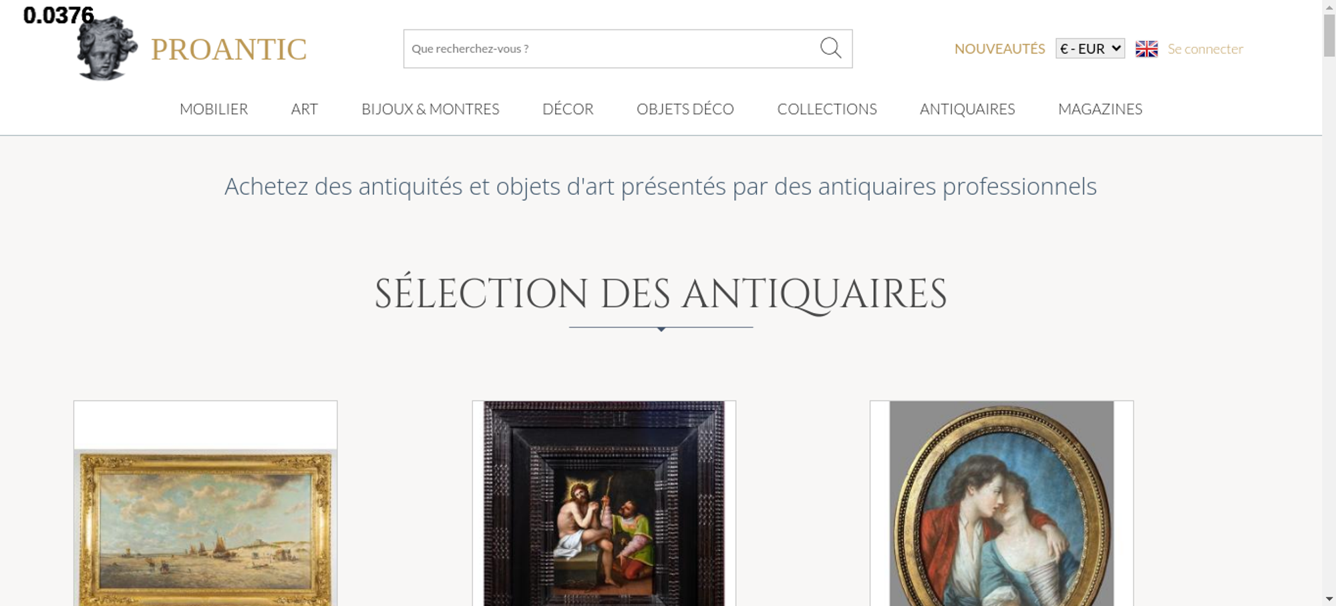Open the EUR currency dropdown
This screenshot has width=1336, height=606.
click(1090, 49)
